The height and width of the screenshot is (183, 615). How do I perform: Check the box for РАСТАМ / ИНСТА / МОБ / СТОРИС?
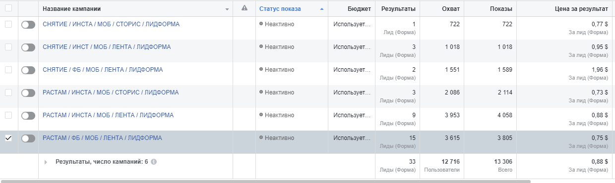click(8, 92)
